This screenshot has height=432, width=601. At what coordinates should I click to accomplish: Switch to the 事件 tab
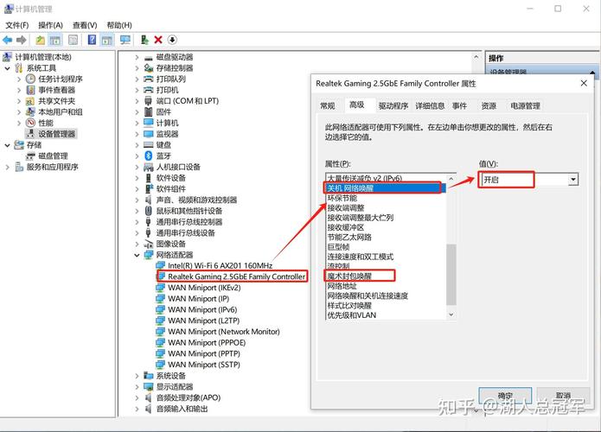[459, 105]
